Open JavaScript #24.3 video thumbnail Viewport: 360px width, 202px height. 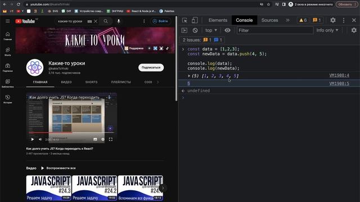pos(48,189)
